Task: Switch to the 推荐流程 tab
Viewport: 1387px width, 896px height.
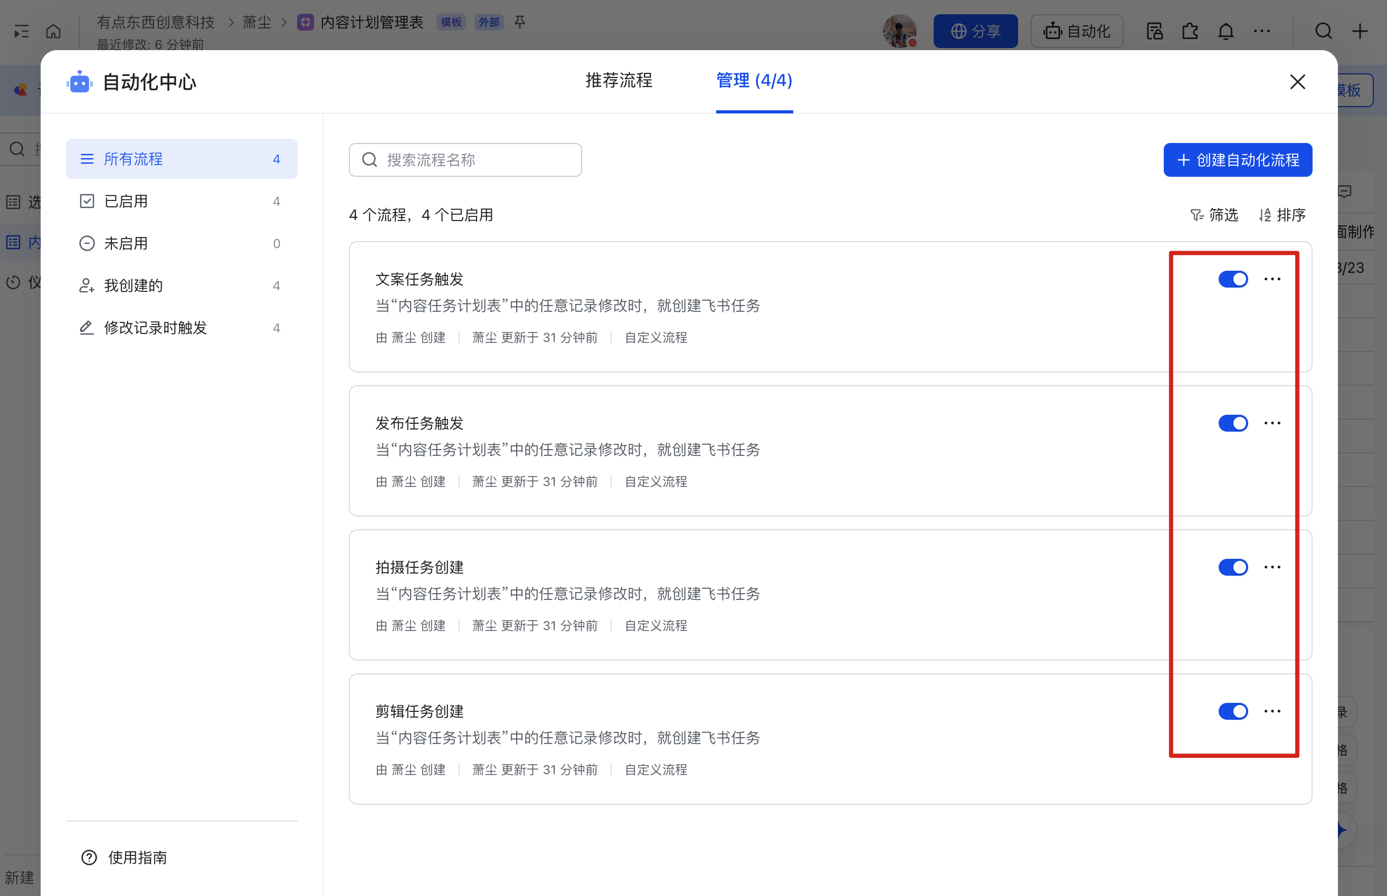Action: tap(619, 80)
